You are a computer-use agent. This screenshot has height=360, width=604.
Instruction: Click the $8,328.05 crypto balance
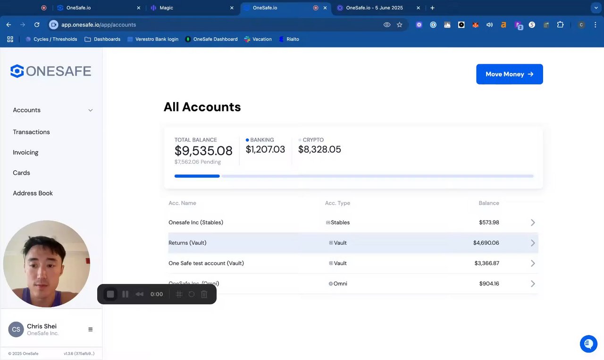coord(319,150)
